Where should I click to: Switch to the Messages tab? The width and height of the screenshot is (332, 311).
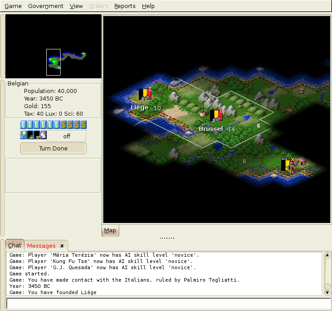point(41,246)
